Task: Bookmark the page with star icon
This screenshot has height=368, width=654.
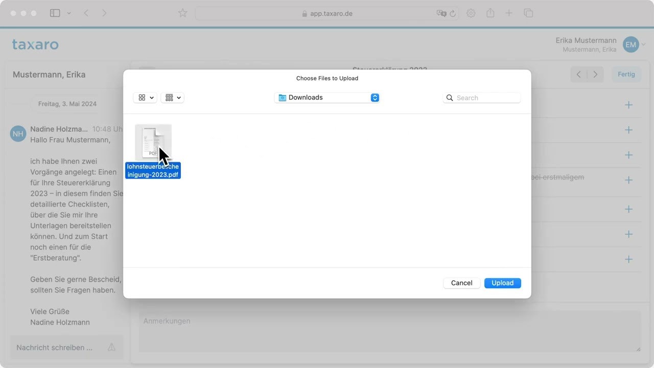Action: 182,13
